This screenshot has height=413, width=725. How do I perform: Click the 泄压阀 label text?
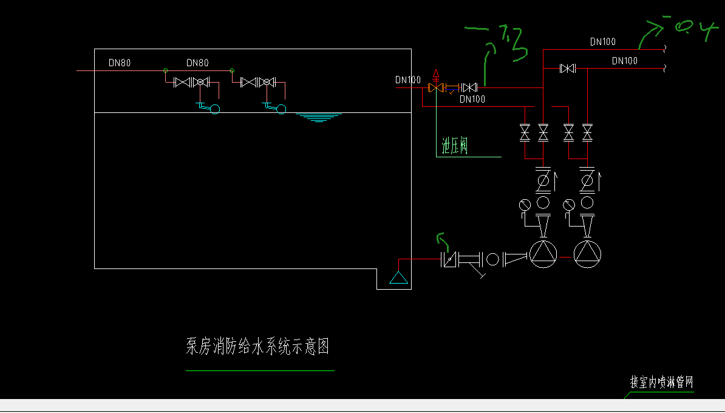coord(455,146)
